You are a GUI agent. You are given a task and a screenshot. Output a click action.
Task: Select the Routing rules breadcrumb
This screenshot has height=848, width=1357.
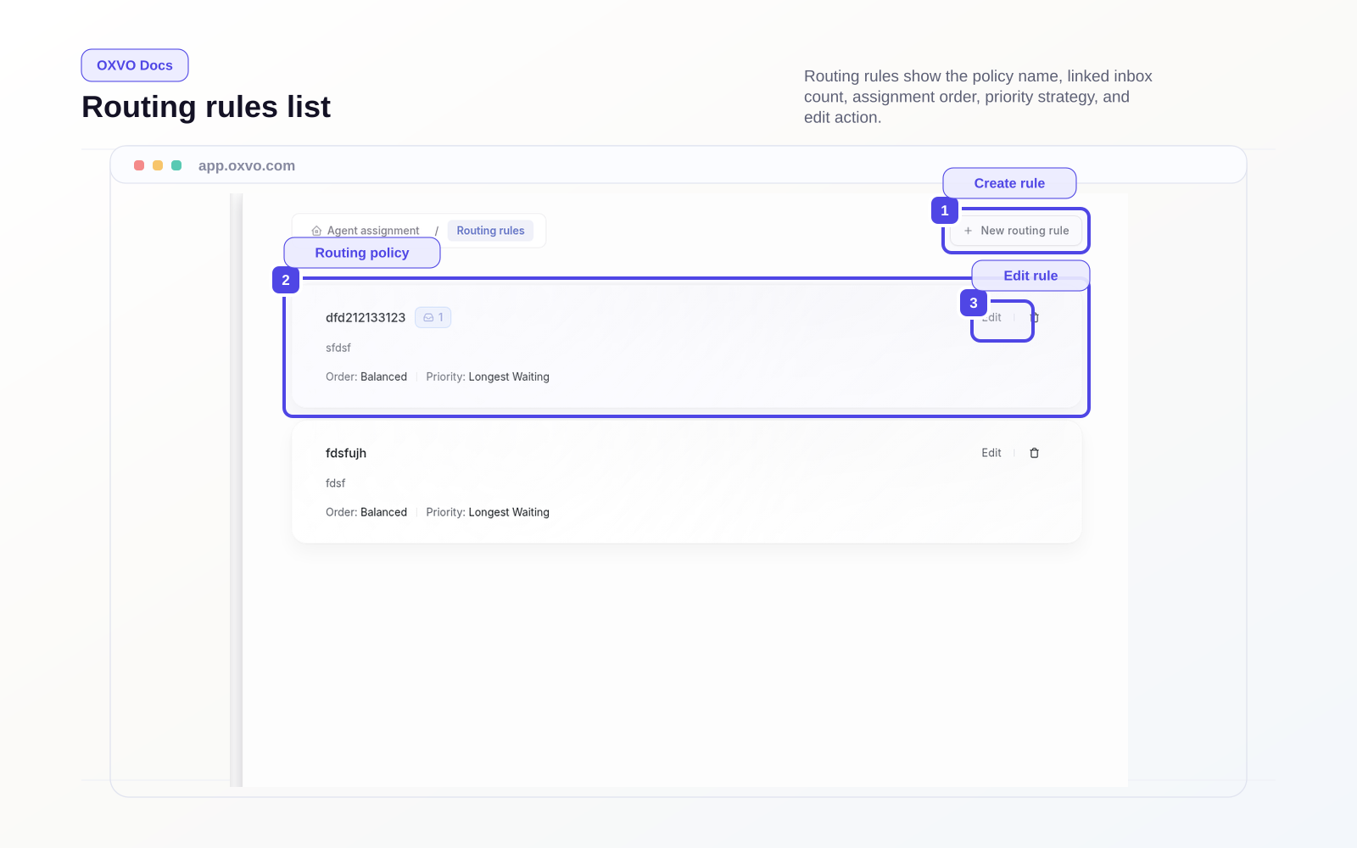[490, 231]
